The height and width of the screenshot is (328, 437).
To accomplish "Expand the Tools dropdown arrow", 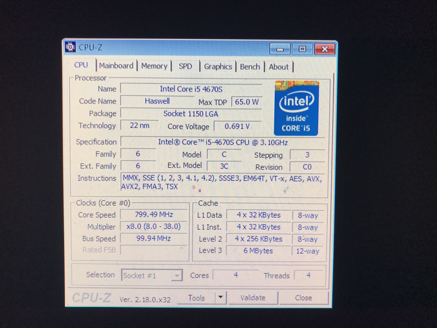I will click(221, 297).
